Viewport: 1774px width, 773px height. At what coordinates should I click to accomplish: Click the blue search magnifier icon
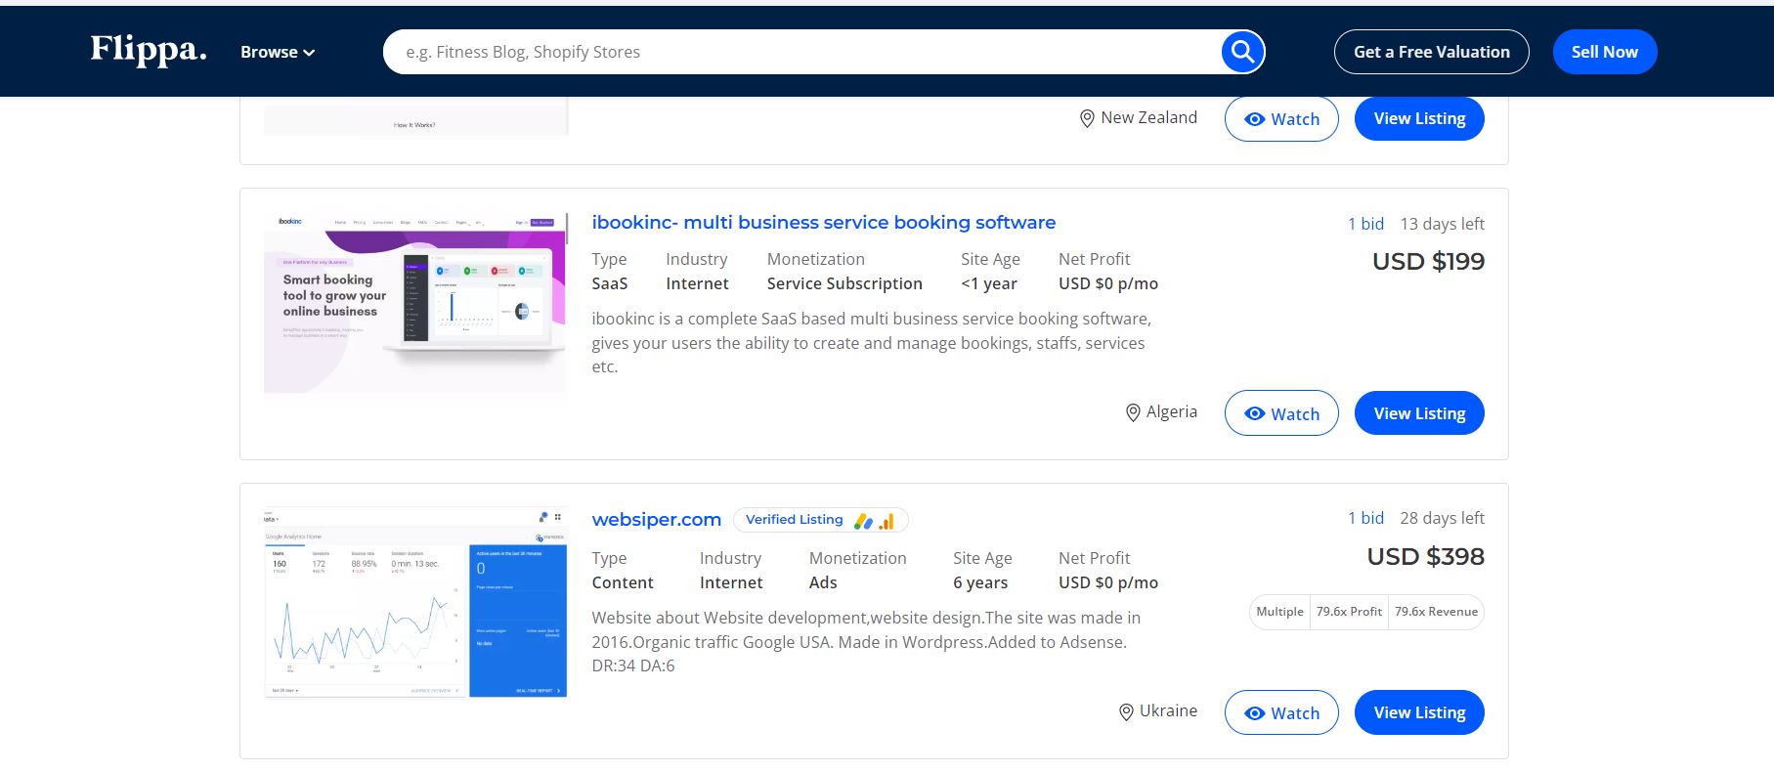click(1242, 52)
